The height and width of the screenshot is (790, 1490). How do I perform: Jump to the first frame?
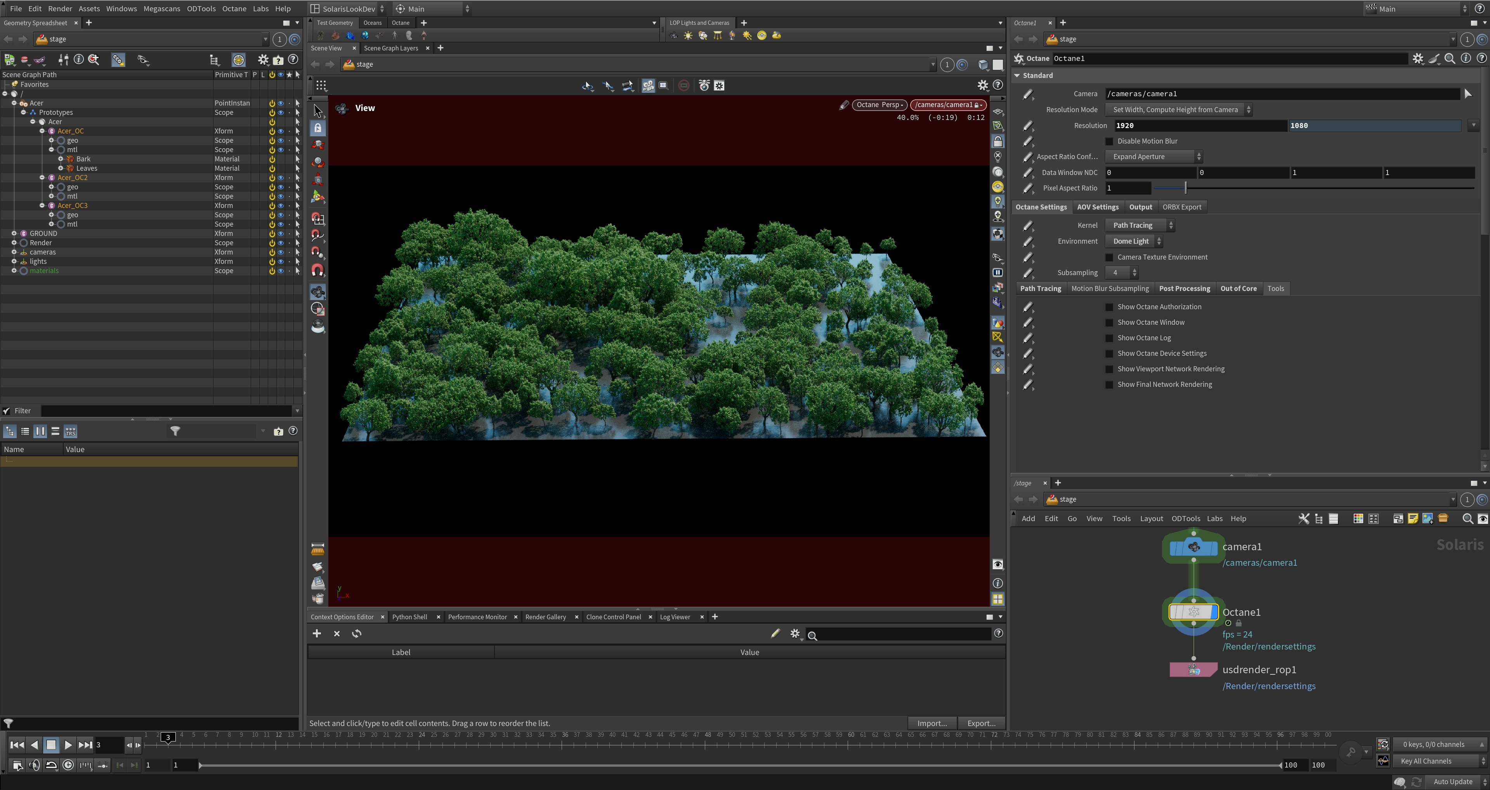click(17, 745)
